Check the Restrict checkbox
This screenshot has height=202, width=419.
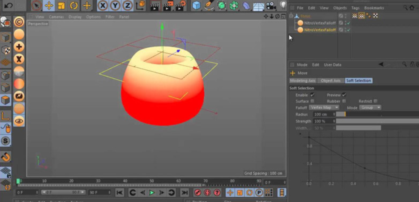(376, 101)
